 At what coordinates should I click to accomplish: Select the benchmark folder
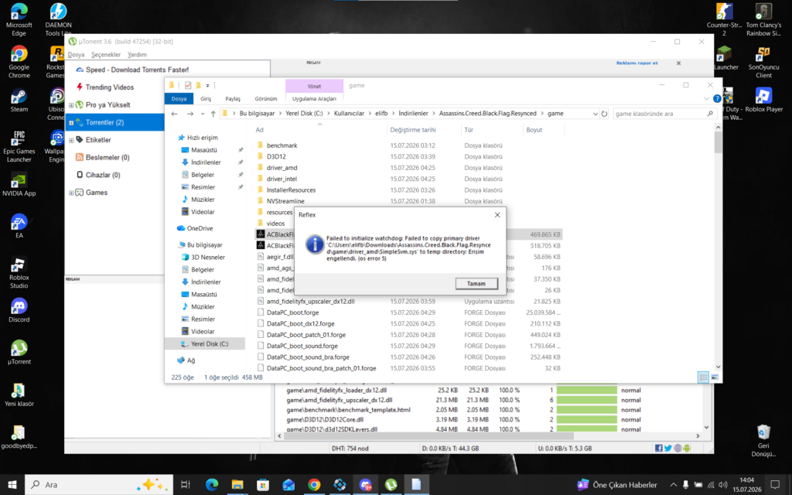[282, 145]
